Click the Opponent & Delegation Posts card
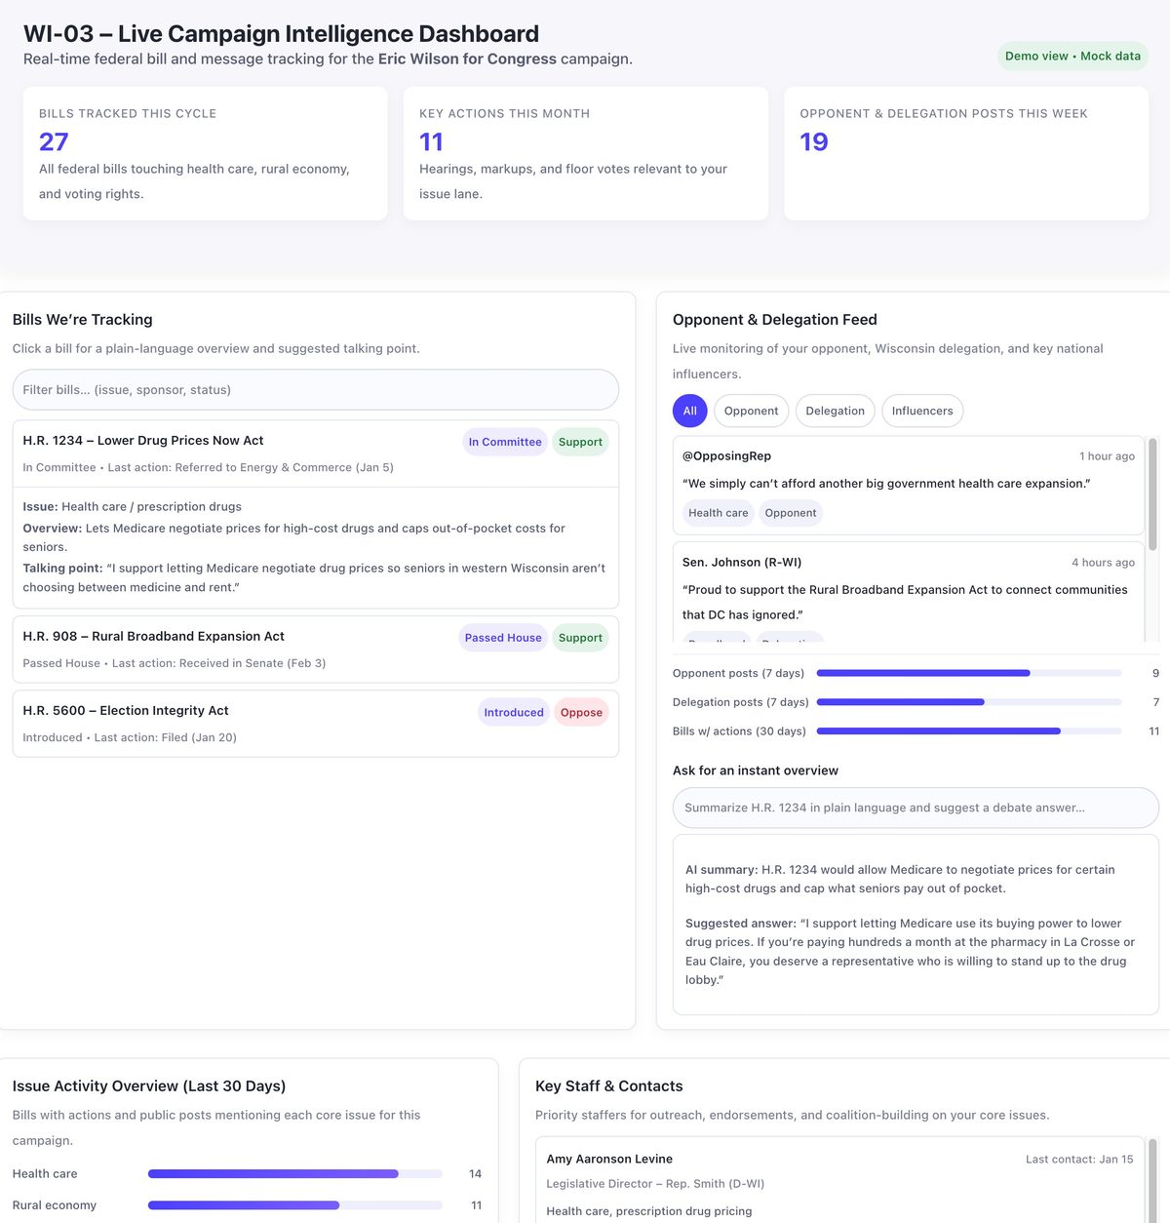The width and height of the screenshot is (1170, 1223). tap(966, 153)
